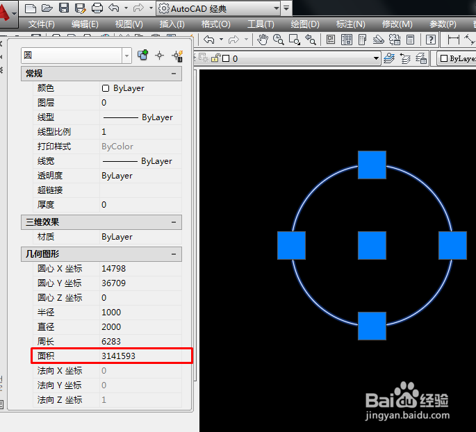Open the redo history dropdown in quick access
Viewport: 476px width, 432px height.
151,8
